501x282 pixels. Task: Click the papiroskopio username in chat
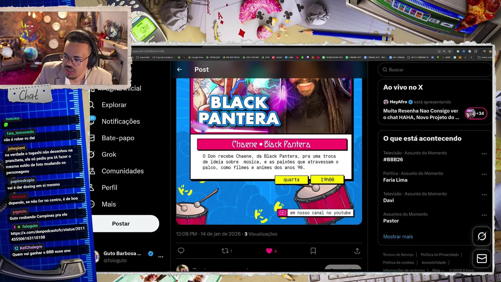coord(22,181)
